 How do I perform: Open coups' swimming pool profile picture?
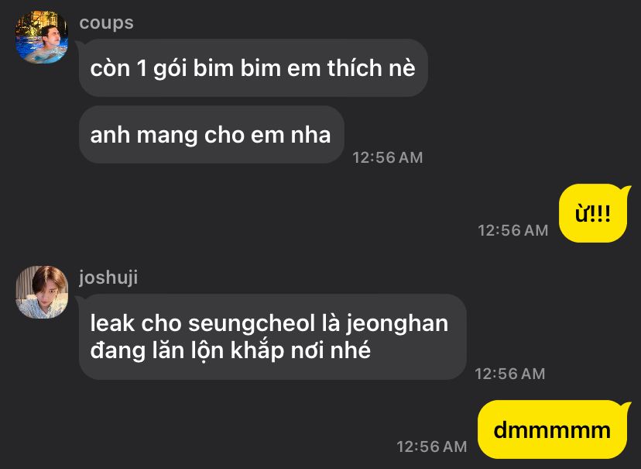point(42,37)
